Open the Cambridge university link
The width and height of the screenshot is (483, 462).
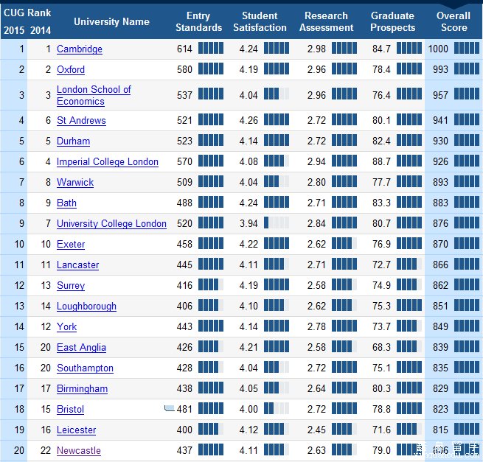point(80,49)
